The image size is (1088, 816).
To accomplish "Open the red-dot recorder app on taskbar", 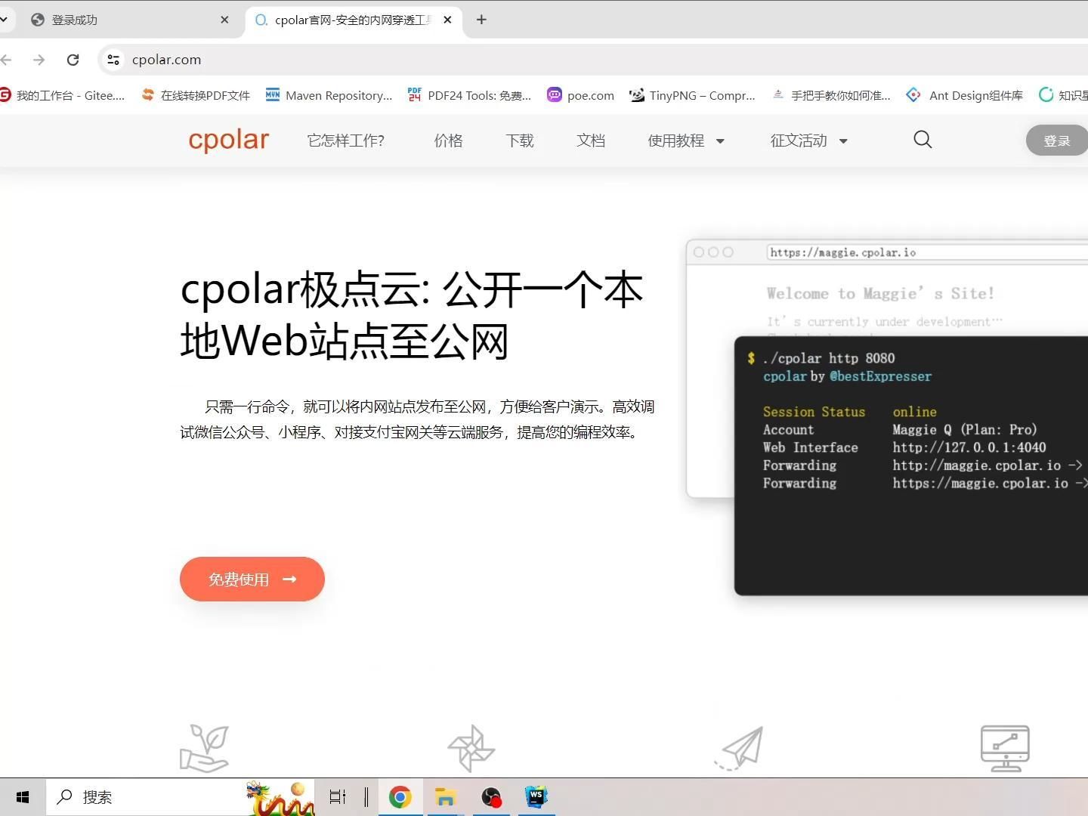I will (491, 797).
